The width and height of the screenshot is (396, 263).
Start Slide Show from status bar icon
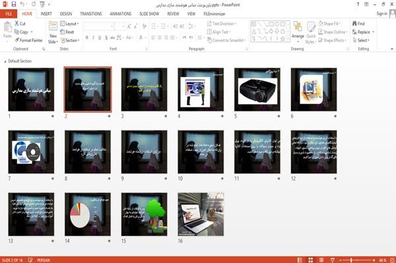[x=333, y=260]
